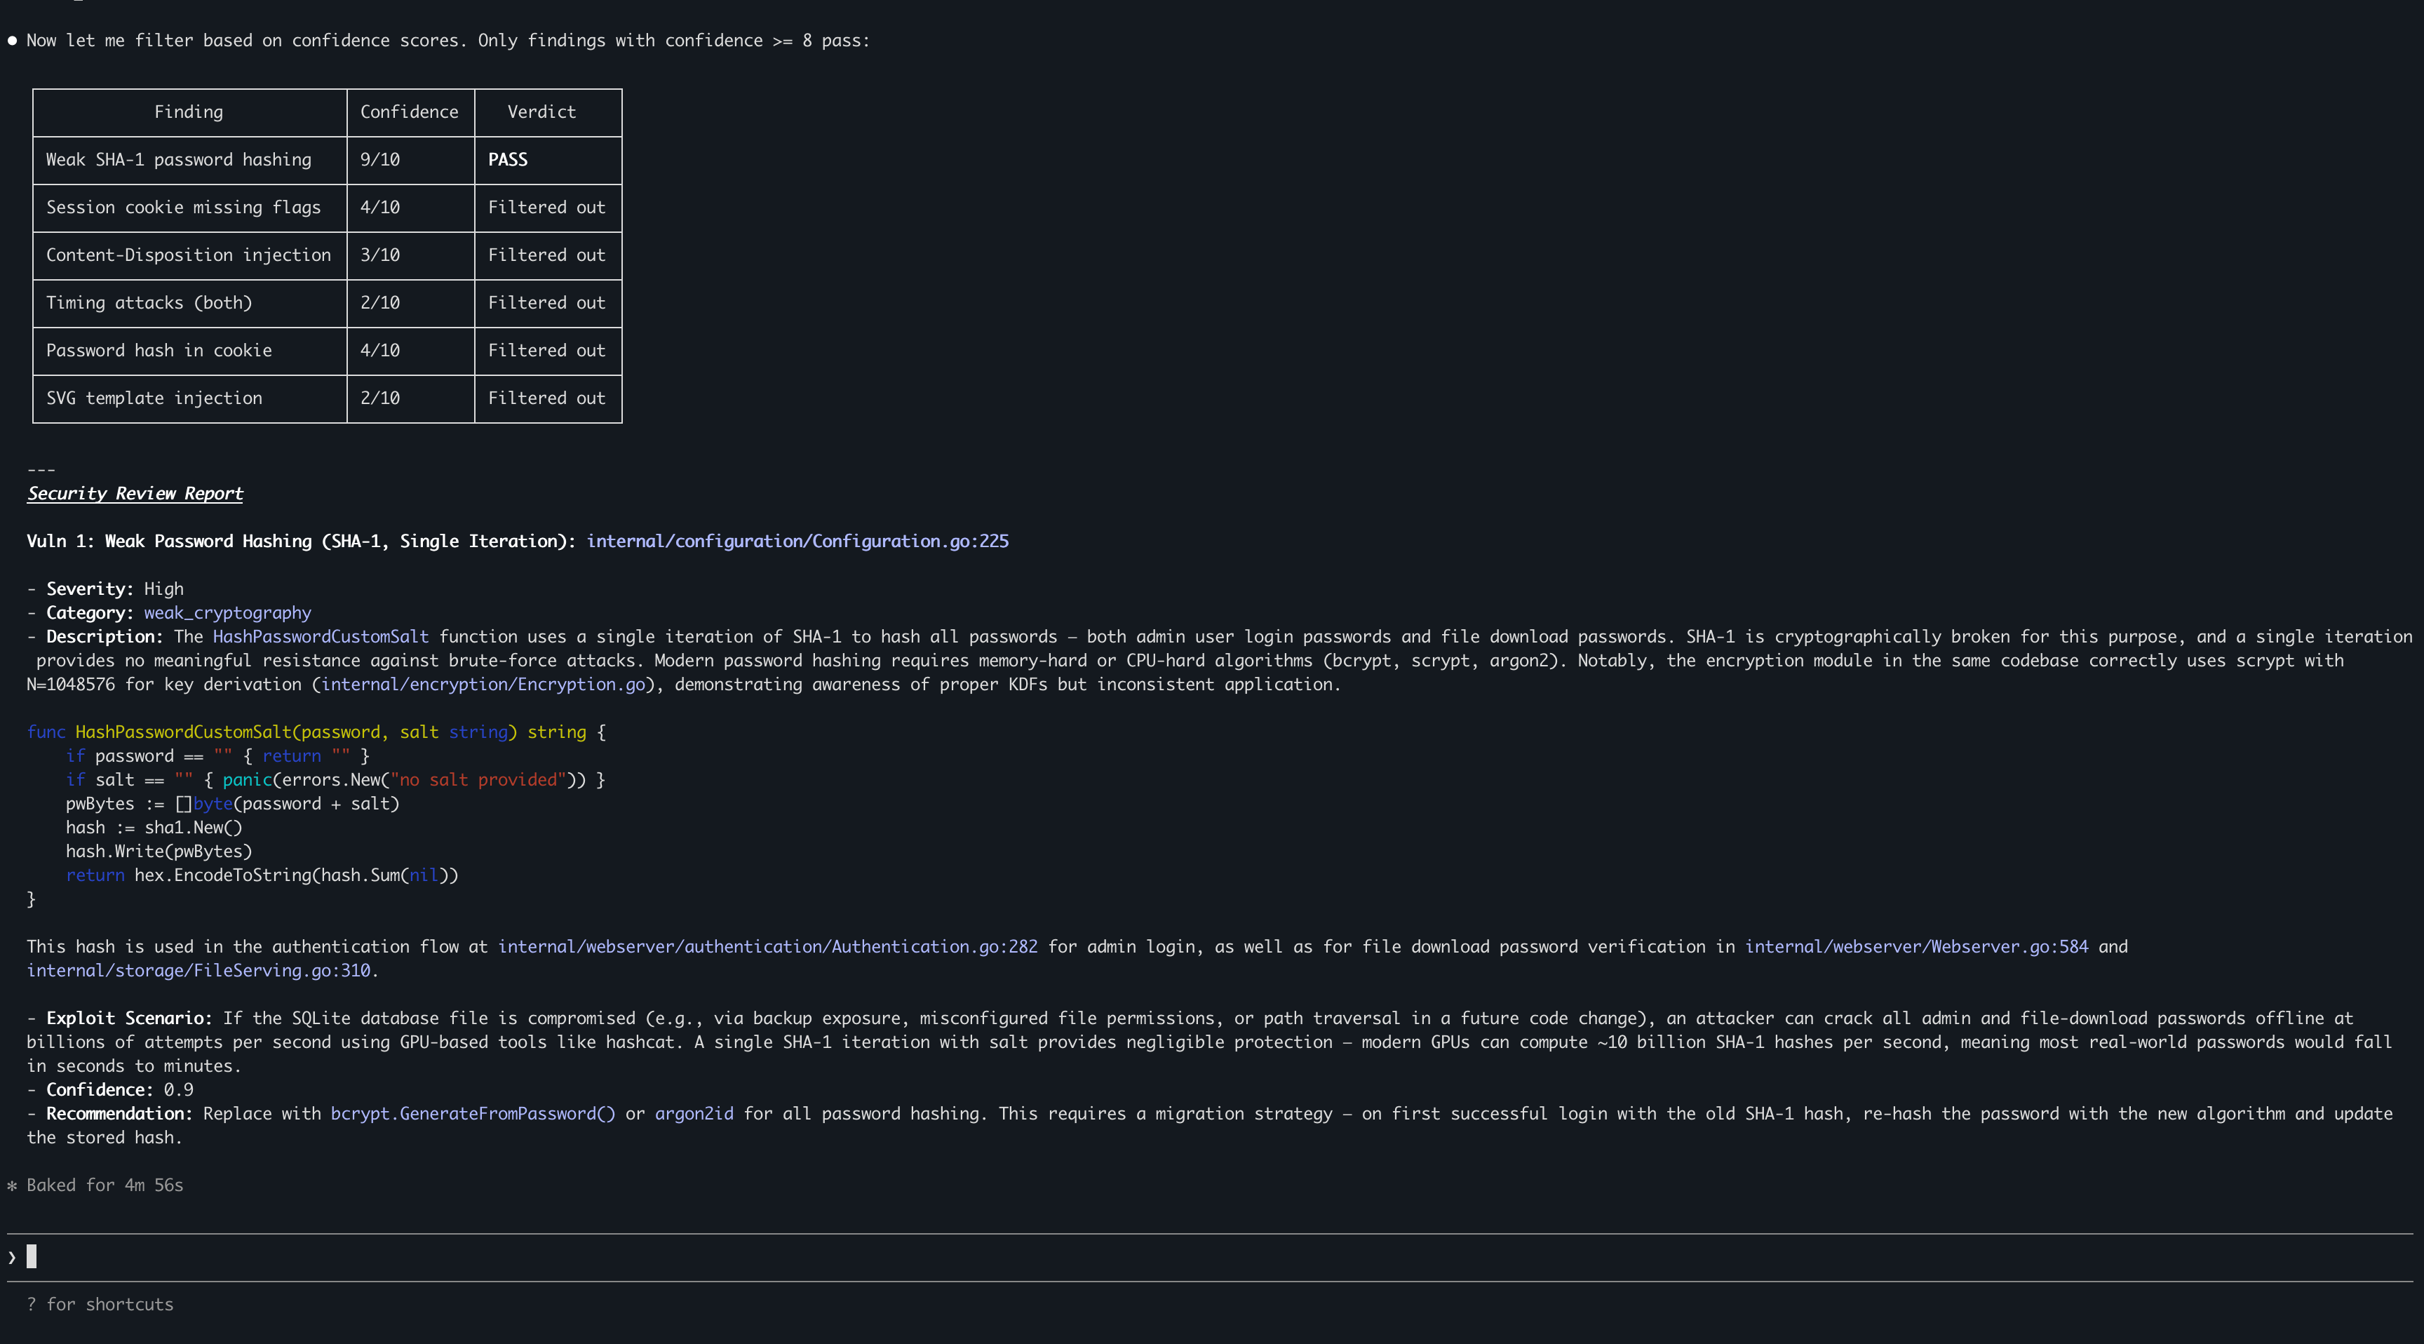Click the HashPasswordCustomSalt reference in the description
This screenshot has height=1344, width=2424.
(320, 636)
